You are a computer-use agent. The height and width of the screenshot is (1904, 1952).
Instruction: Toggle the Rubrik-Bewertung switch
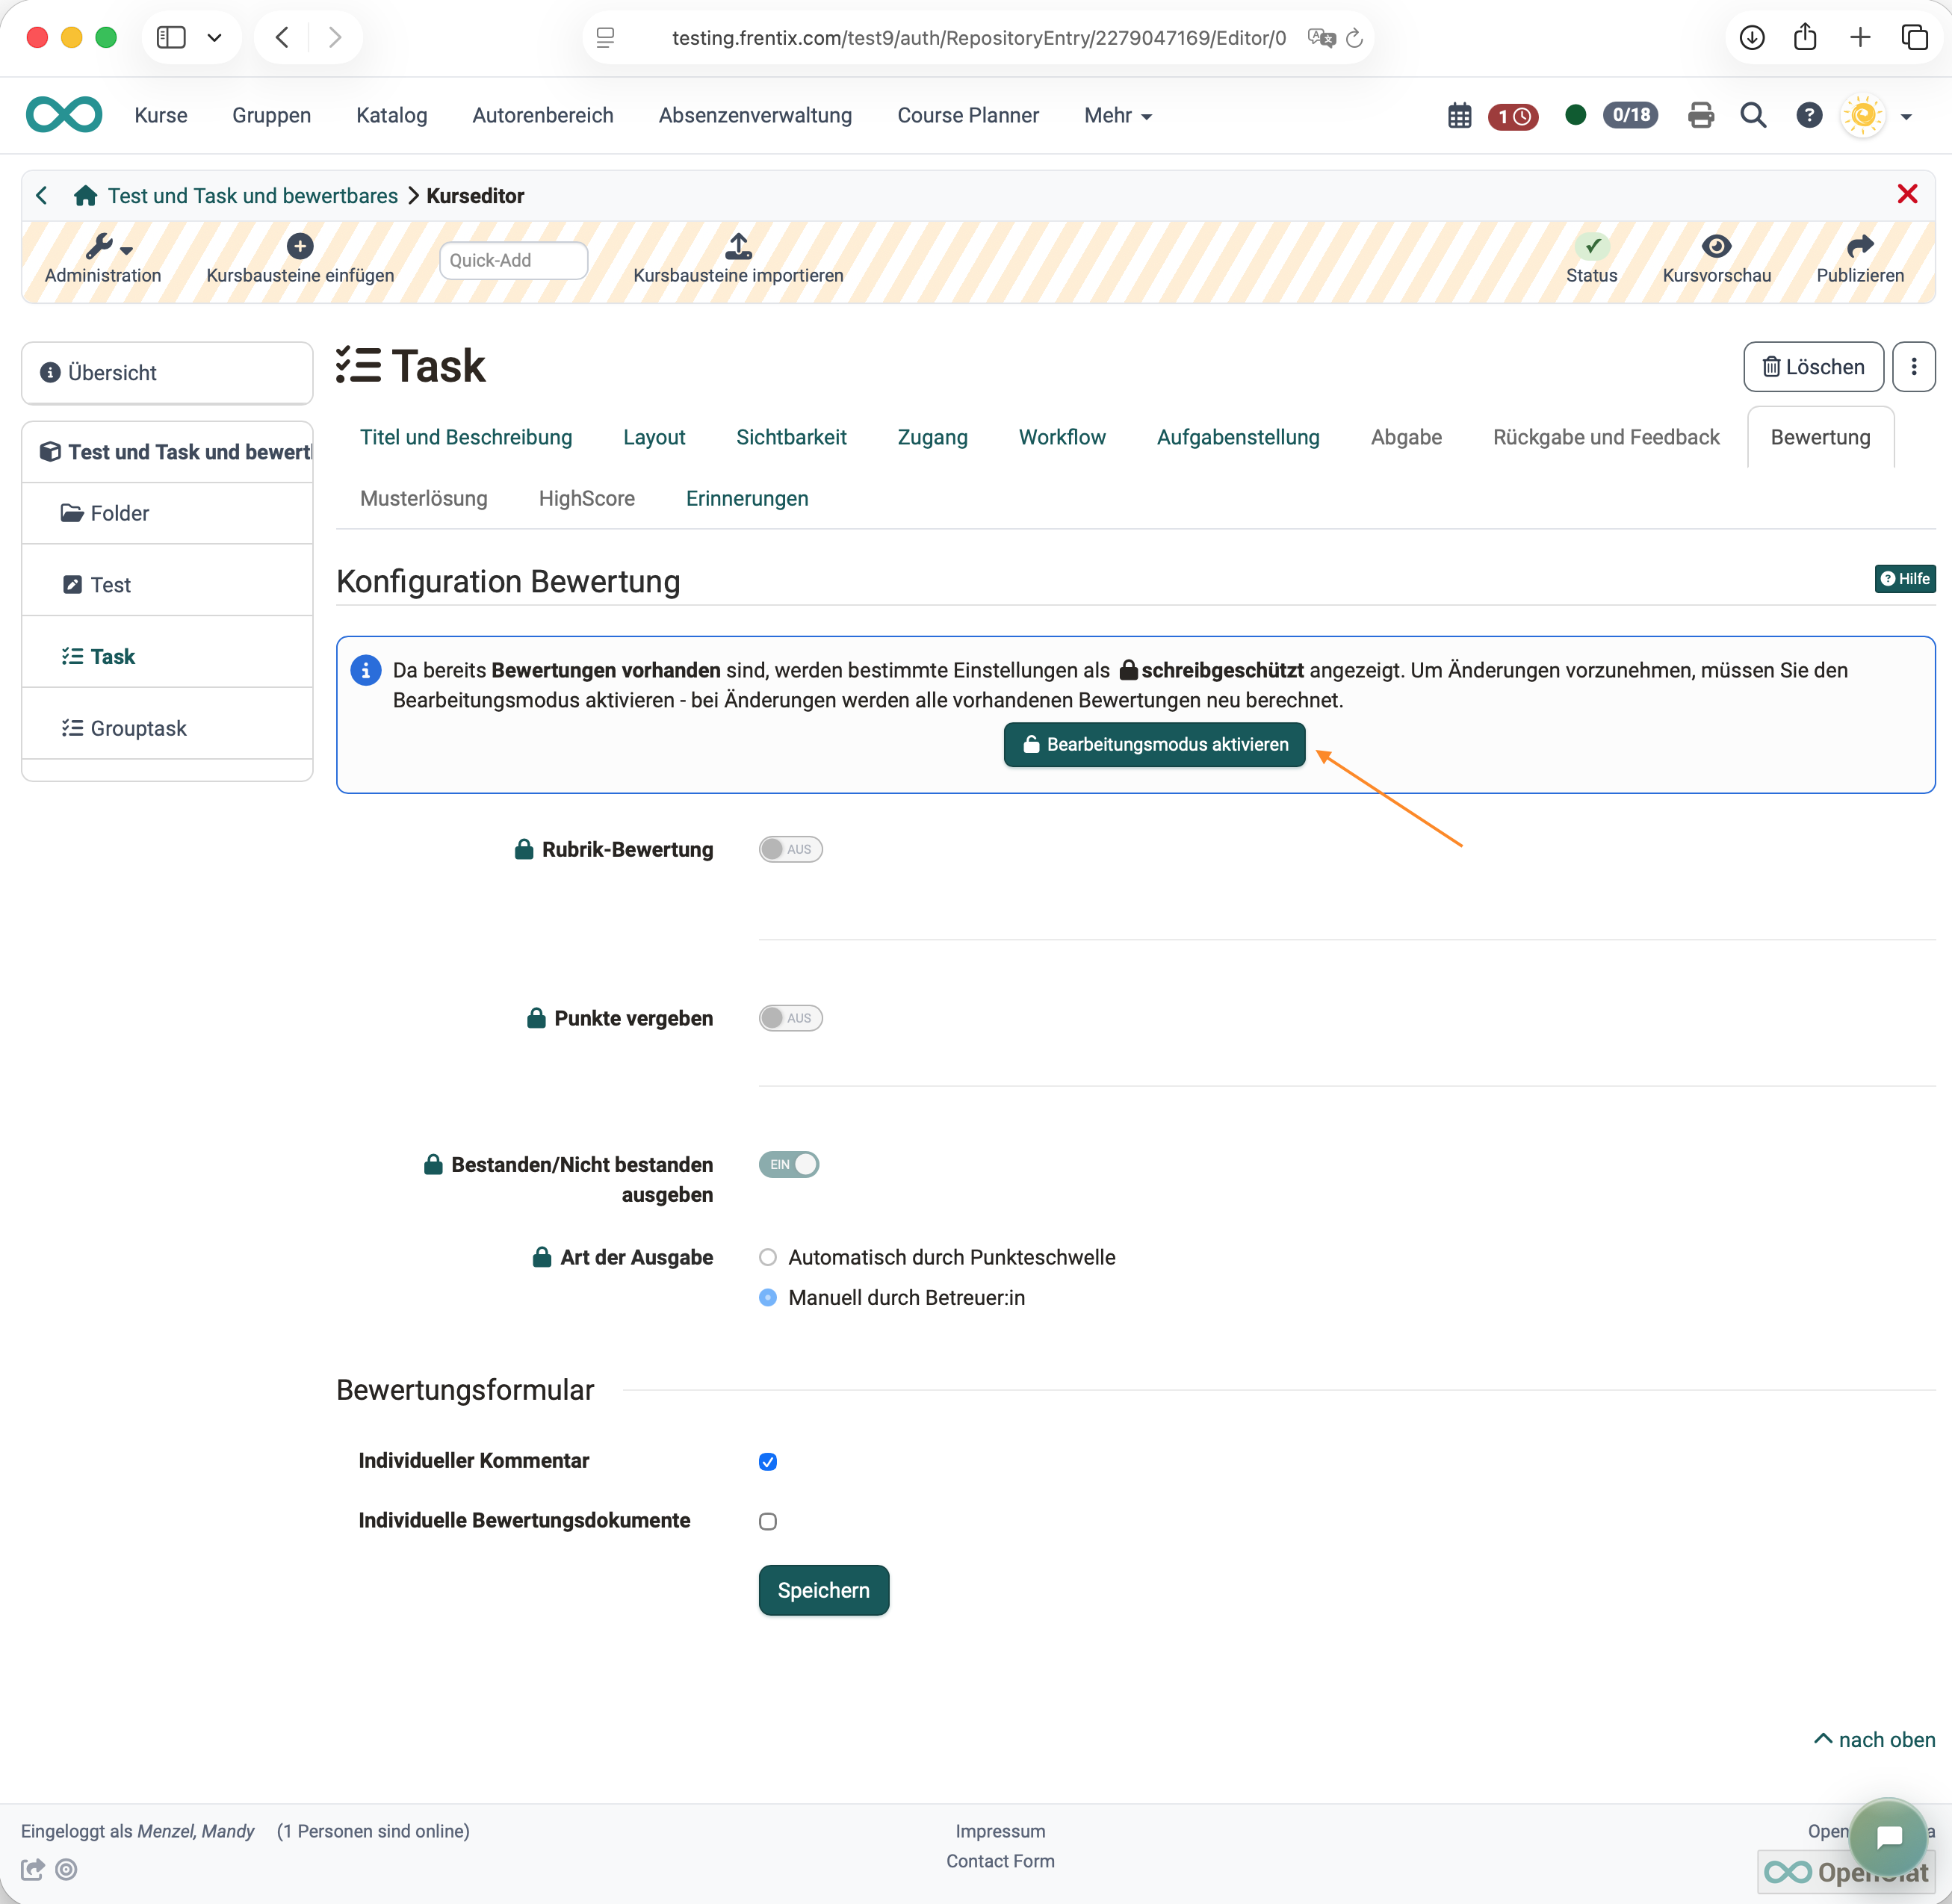(790, 849)
